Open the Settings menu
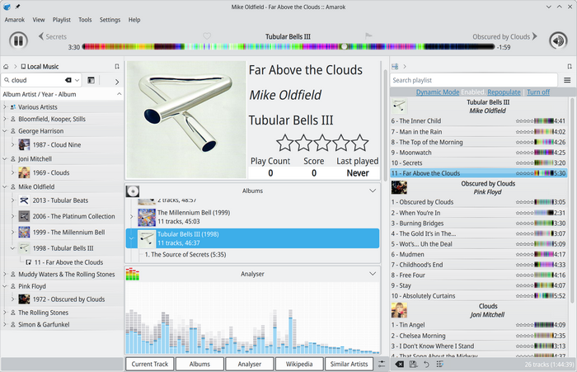The height and width of the screenshot is (372, 577). coord(110,20)
